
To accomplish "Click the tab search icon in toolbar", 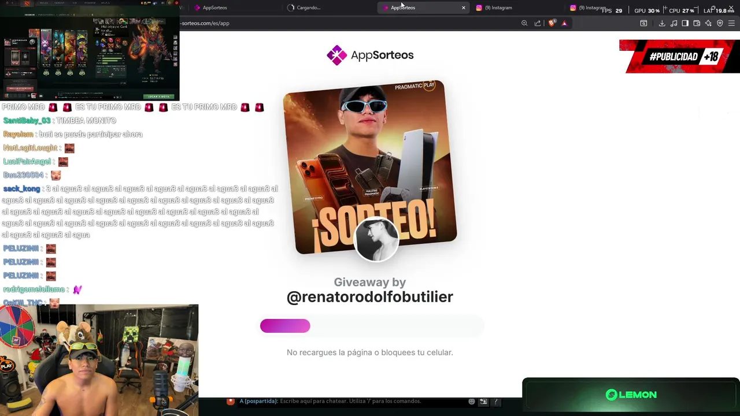I will [643, 23].
